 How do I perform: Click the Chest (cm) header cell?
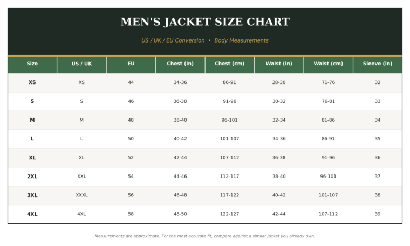coord(230,64)
